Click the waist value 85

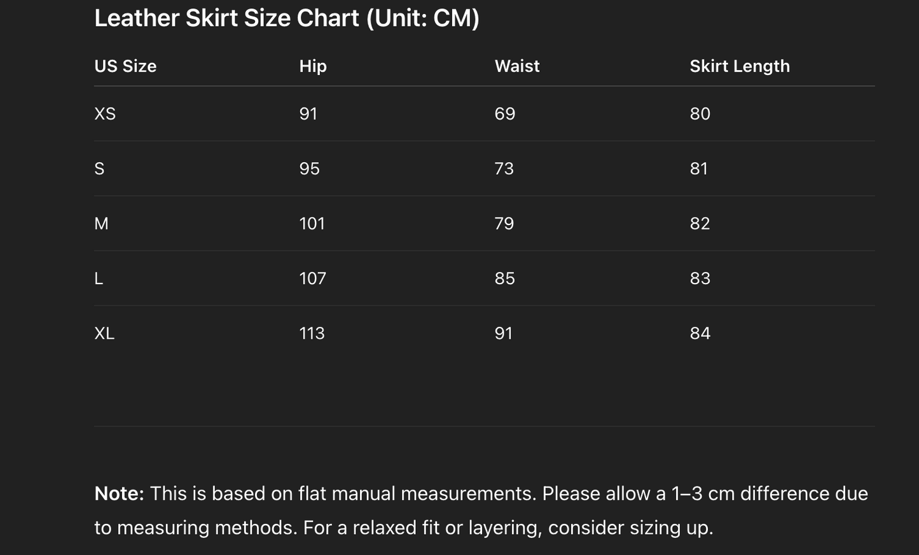pyautogui.click(x=505, y=278)
